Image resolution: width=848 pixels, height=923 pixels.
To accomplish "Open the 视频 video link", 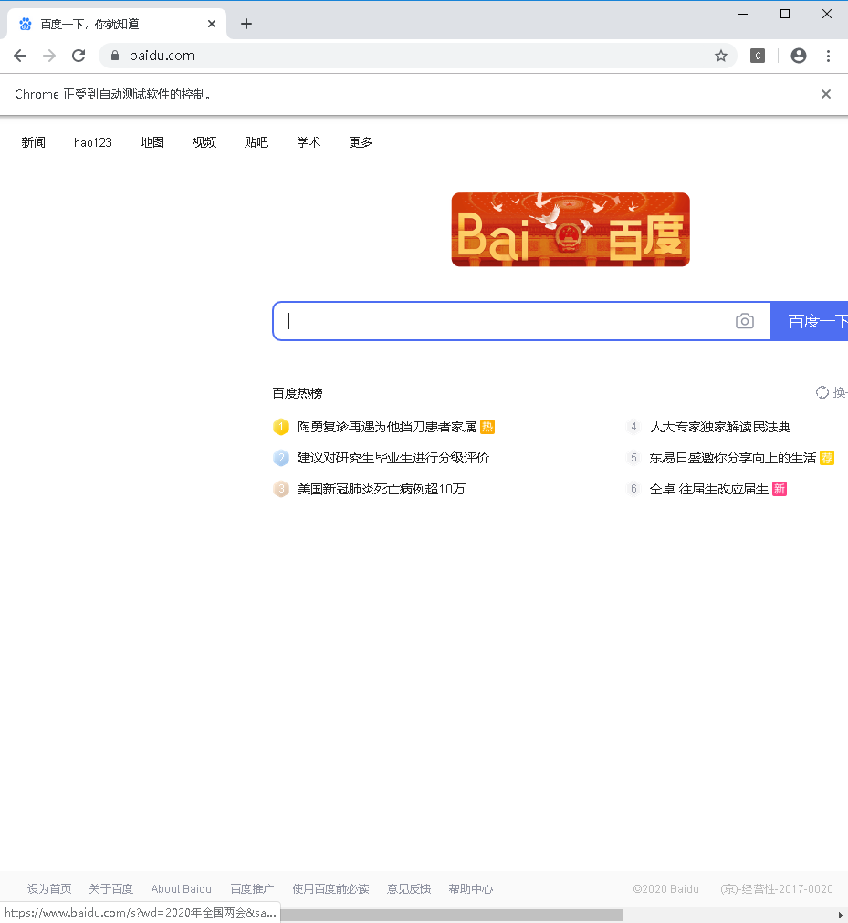I will [204, 142].
